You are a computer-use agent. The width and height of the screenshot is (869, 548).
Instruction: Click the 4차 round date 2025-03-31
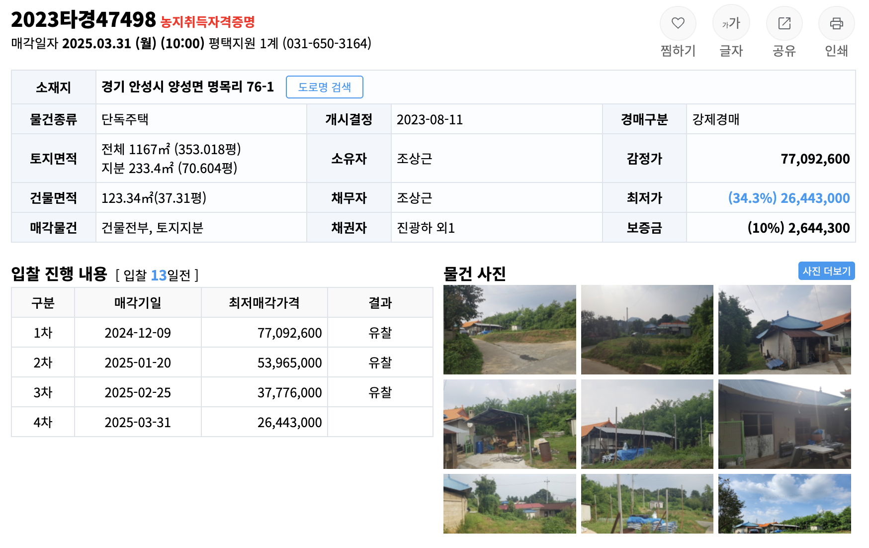click(138, 422)
